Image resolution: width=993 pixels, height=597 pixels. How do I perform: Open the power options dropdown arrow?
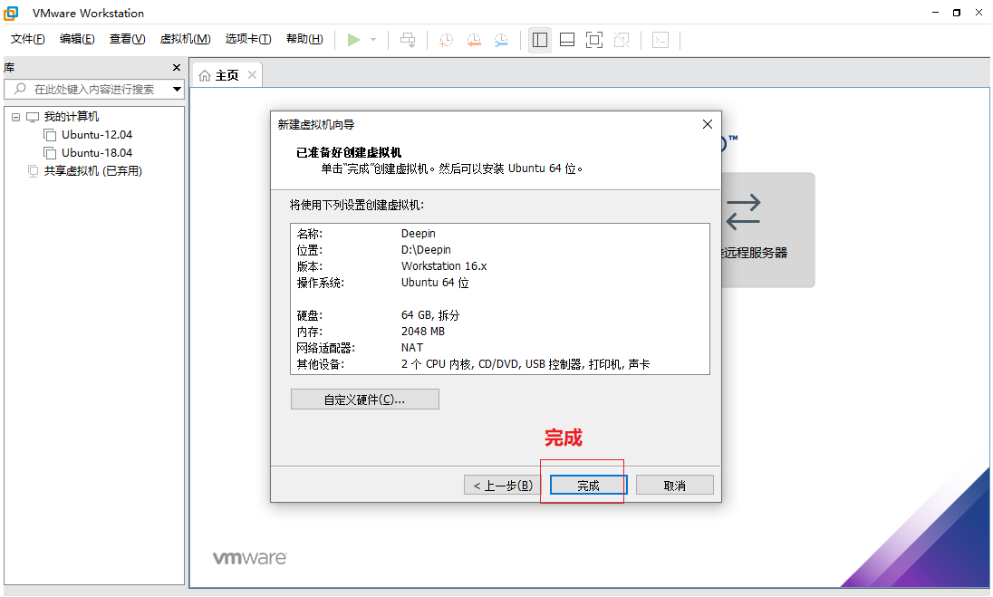click(x=373, y=40)
